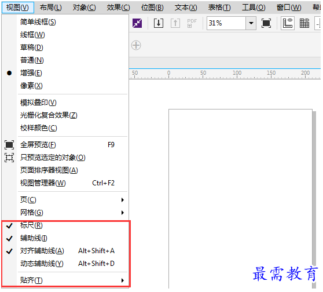
Task: Toggle the show grid toolbar icon
Action: click(x=304, y=23)
